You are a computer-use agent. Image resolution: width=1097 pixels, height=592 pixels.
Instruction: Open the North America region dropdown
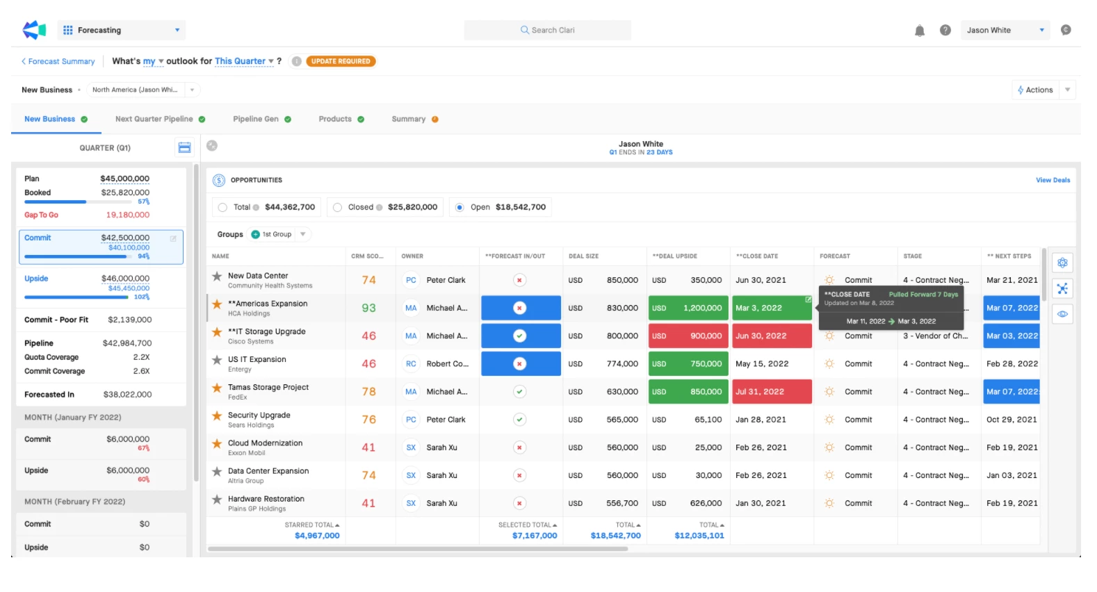pyautogui.click(x=143, y=90)
